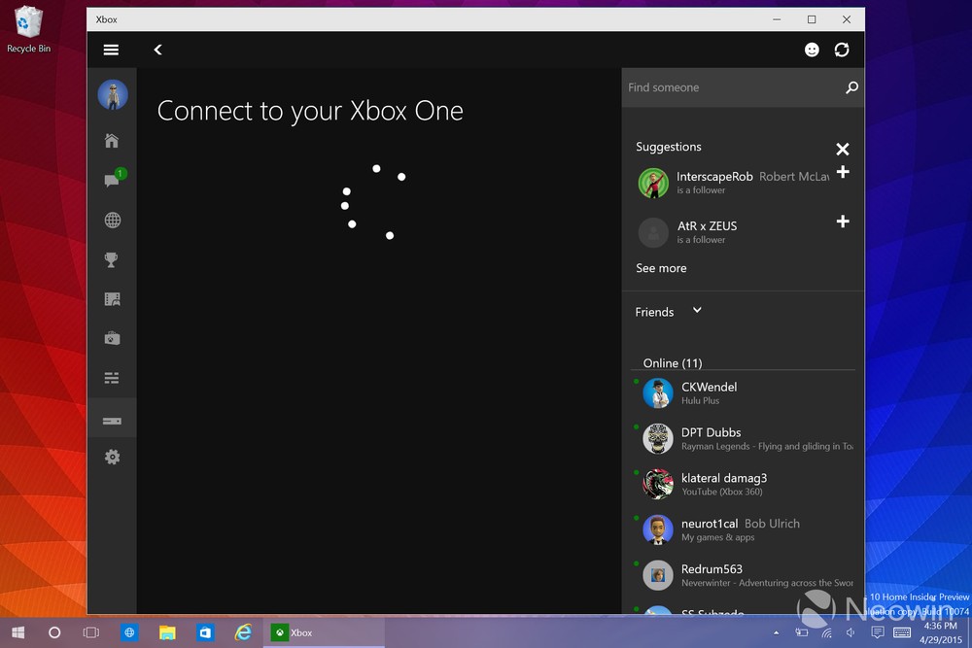The image size is (972, 648).
Task: Dismiss Suggestions with the X
Action: [843, 149]
